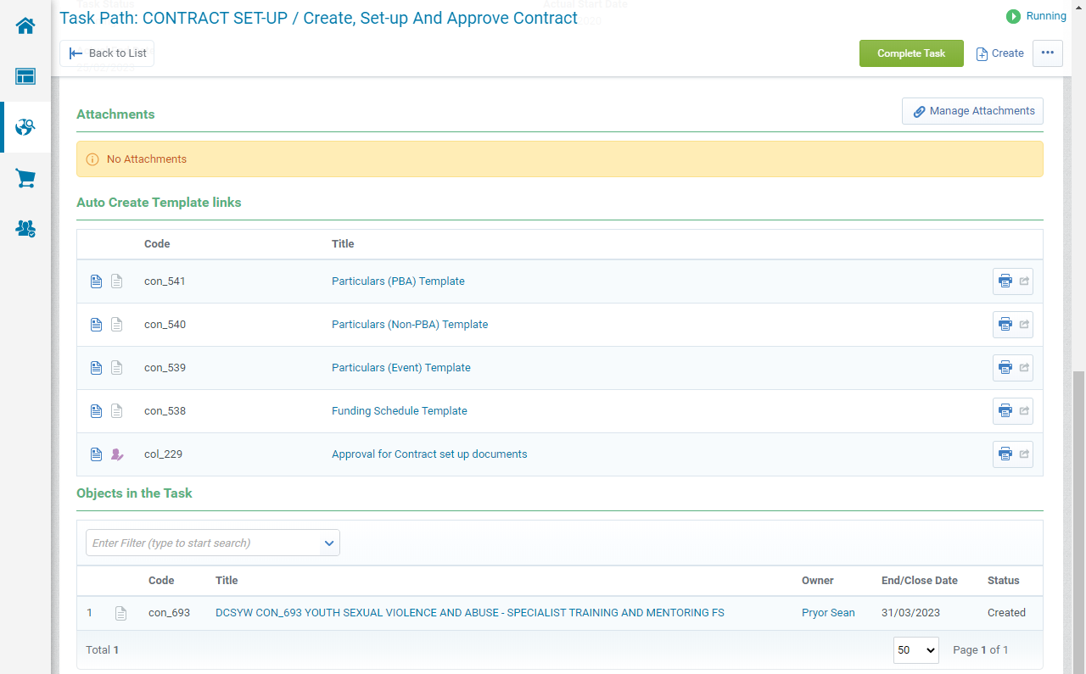The width and height of the screenshot is (1086, 674).
Task: Select the global search sidebar icon
Action: click(25, 127)
